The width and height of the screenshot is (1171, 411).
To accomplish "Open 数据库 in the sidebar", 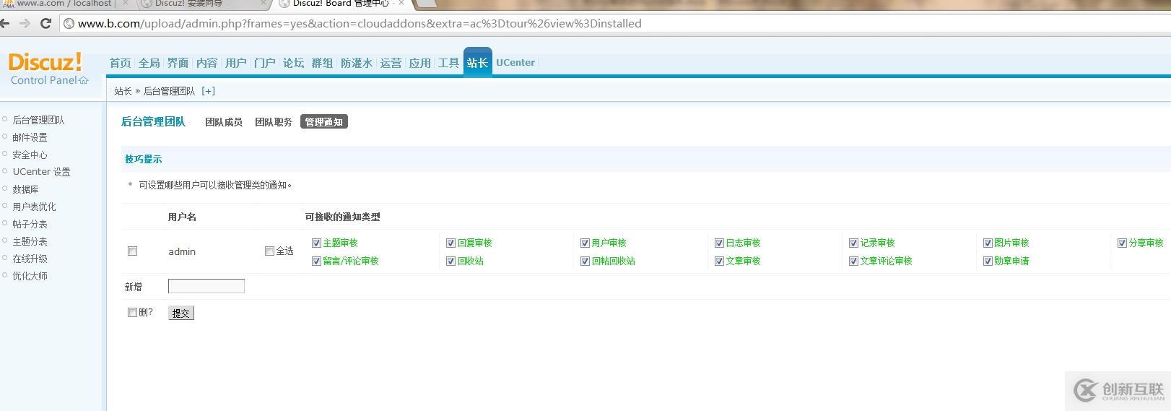I will [25, 189].
